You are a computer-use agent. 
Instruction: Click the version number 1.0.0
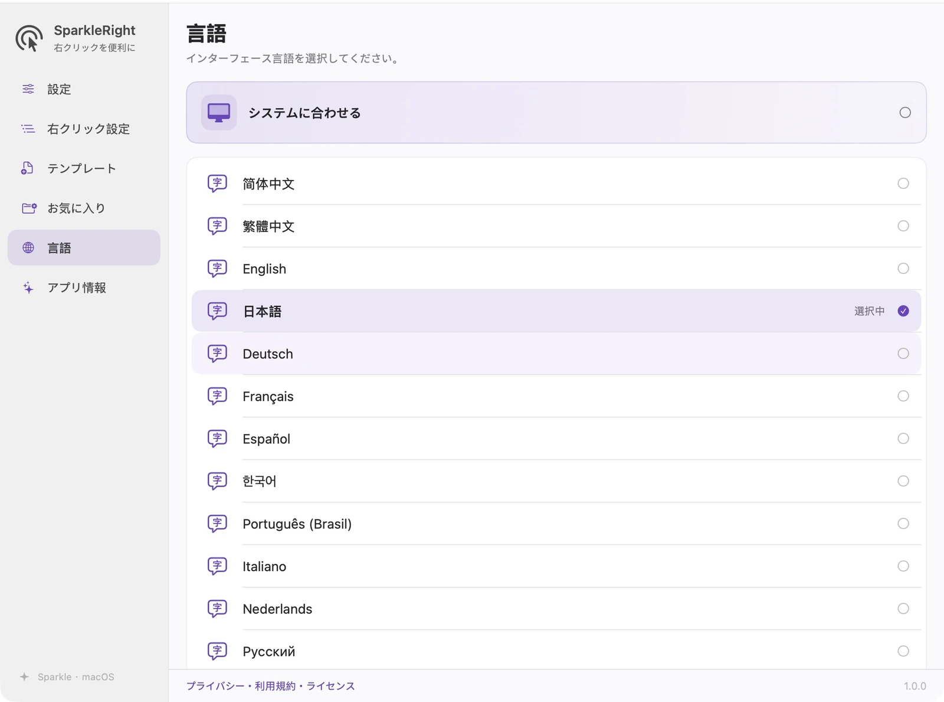tap(915, 686)
